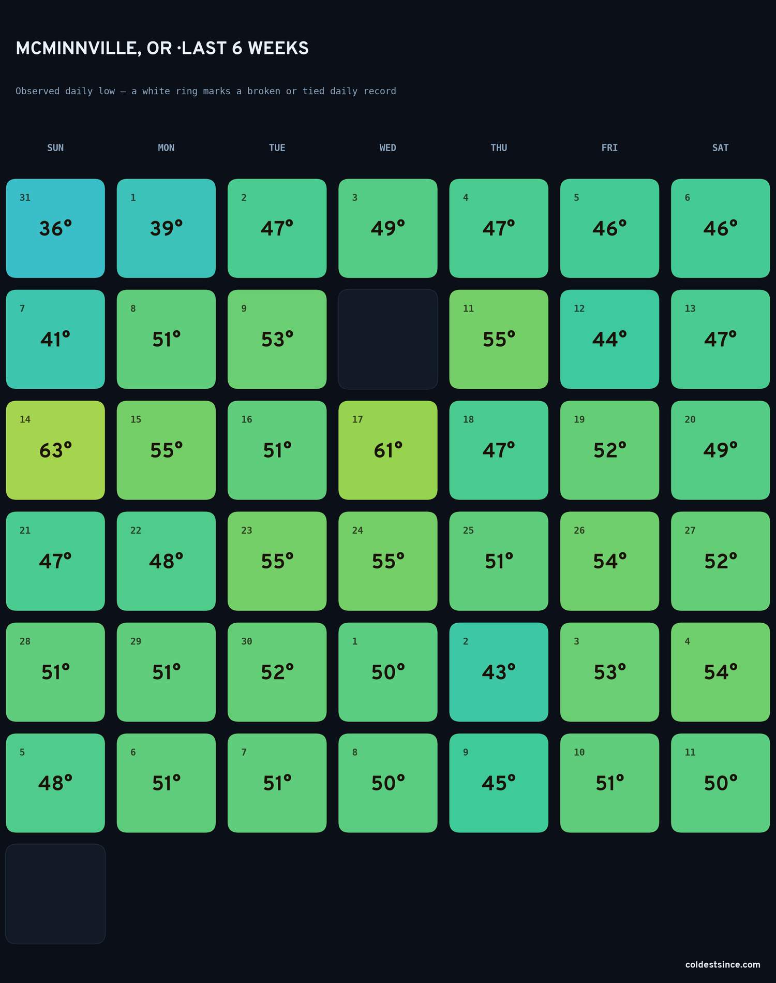Select the 41° tile dated 7
Image resolution: width=776 pixels, height=983 pixels.
[x=55, y=339]
